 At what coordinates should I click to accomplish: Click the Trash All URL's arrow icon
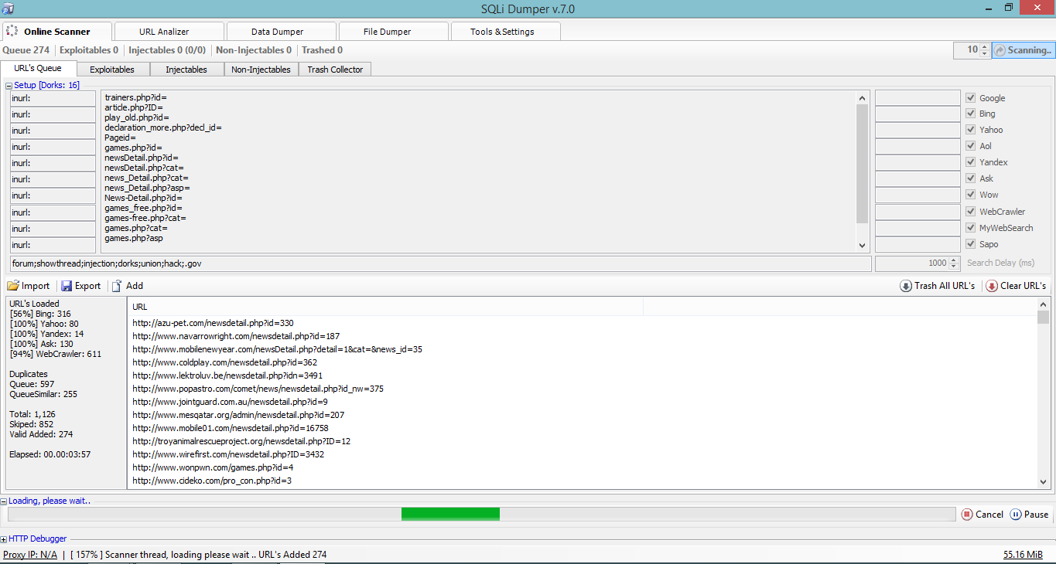pos(905,285)
